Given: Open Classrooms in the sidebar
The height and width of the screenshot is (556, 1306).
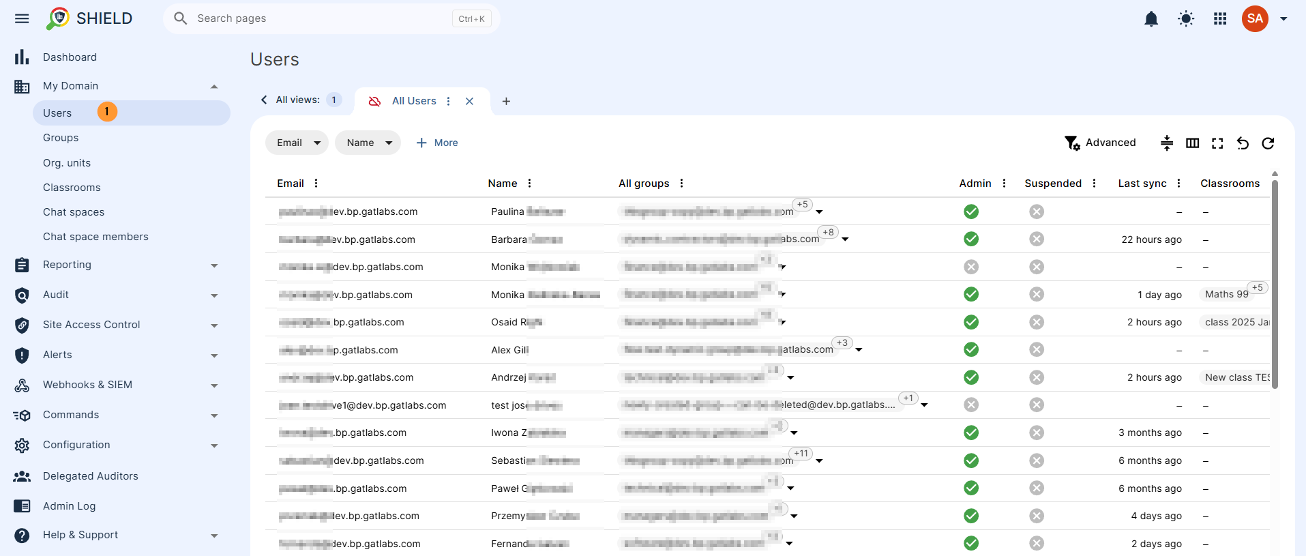Looking at the screenshot, I should click(x=72, y=188).
